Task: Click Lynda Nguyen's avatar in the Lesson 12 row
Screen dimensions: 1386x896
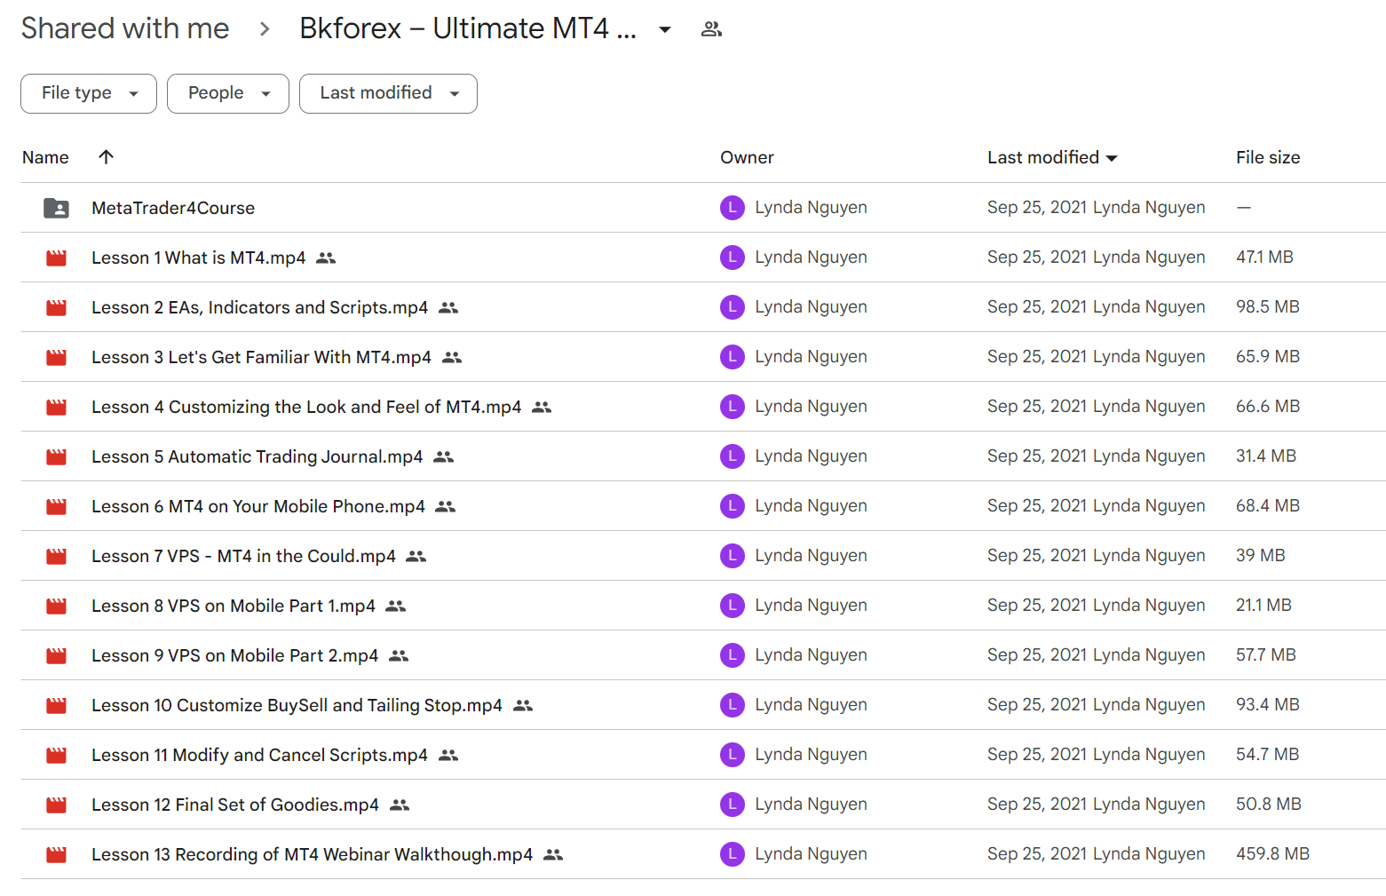Action: tap(732, 805)
